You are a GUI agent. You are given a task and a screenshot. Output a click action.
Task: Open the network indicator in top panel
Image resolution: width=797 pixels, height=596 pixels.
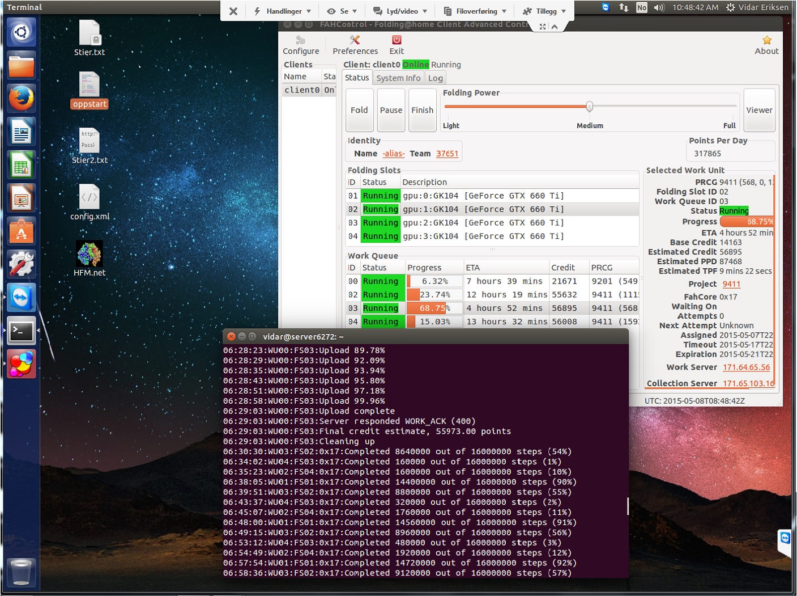pyautogui.click(x=624, y=7)
